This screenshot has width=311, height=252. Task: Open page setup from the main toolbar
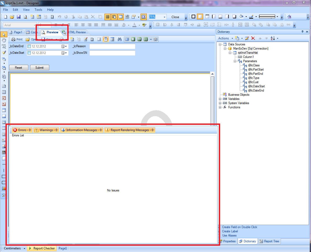[x=52, y=17]
